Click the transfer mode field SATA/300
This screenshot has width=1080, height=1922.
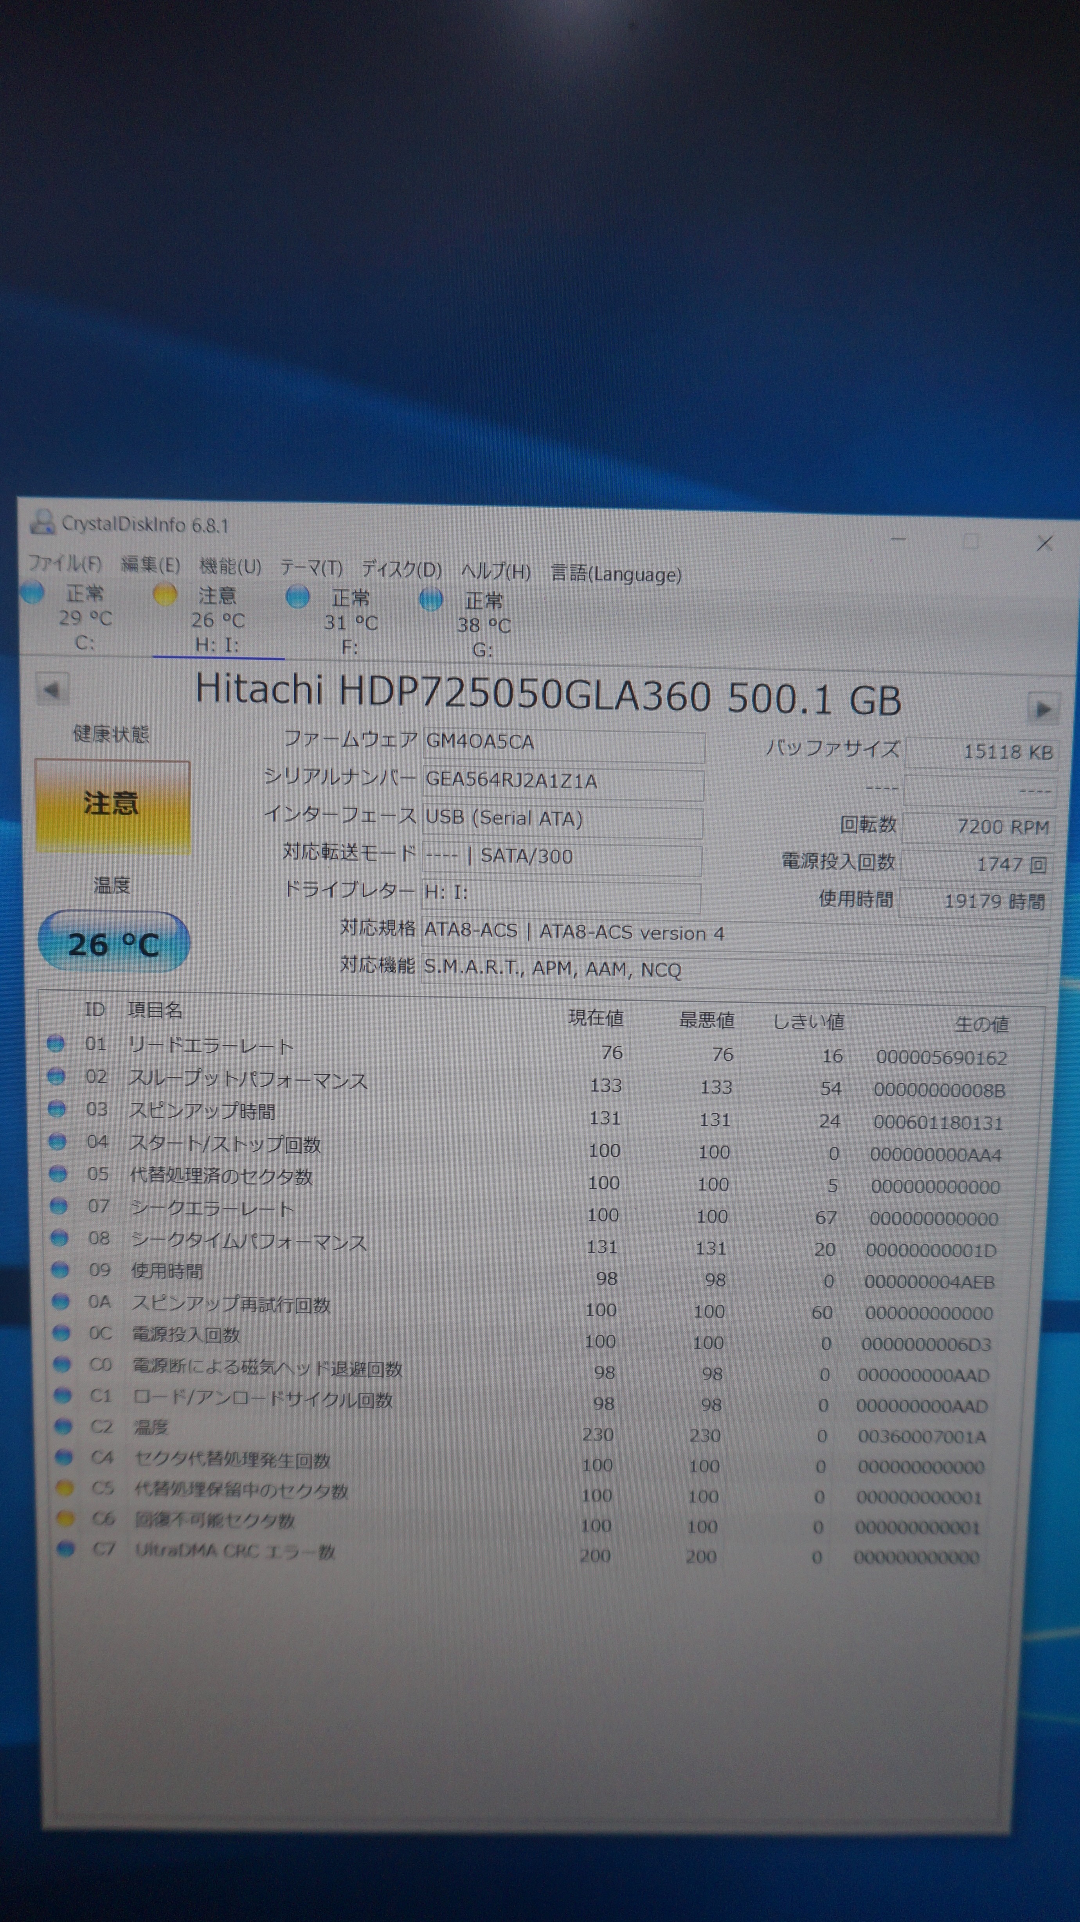click(x=561, y=858)
